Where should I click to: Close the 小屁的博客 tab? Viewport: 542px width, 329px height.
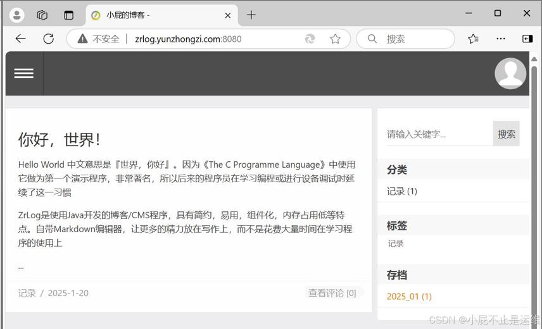pyautogui.click(x=228, y=15)
